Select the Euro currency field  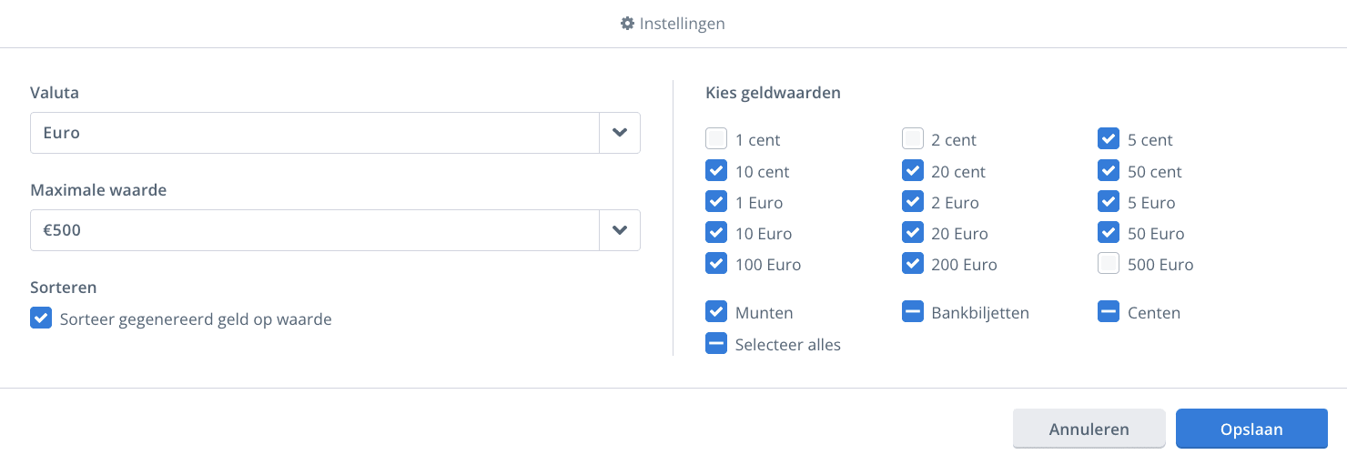click(315, 133)
